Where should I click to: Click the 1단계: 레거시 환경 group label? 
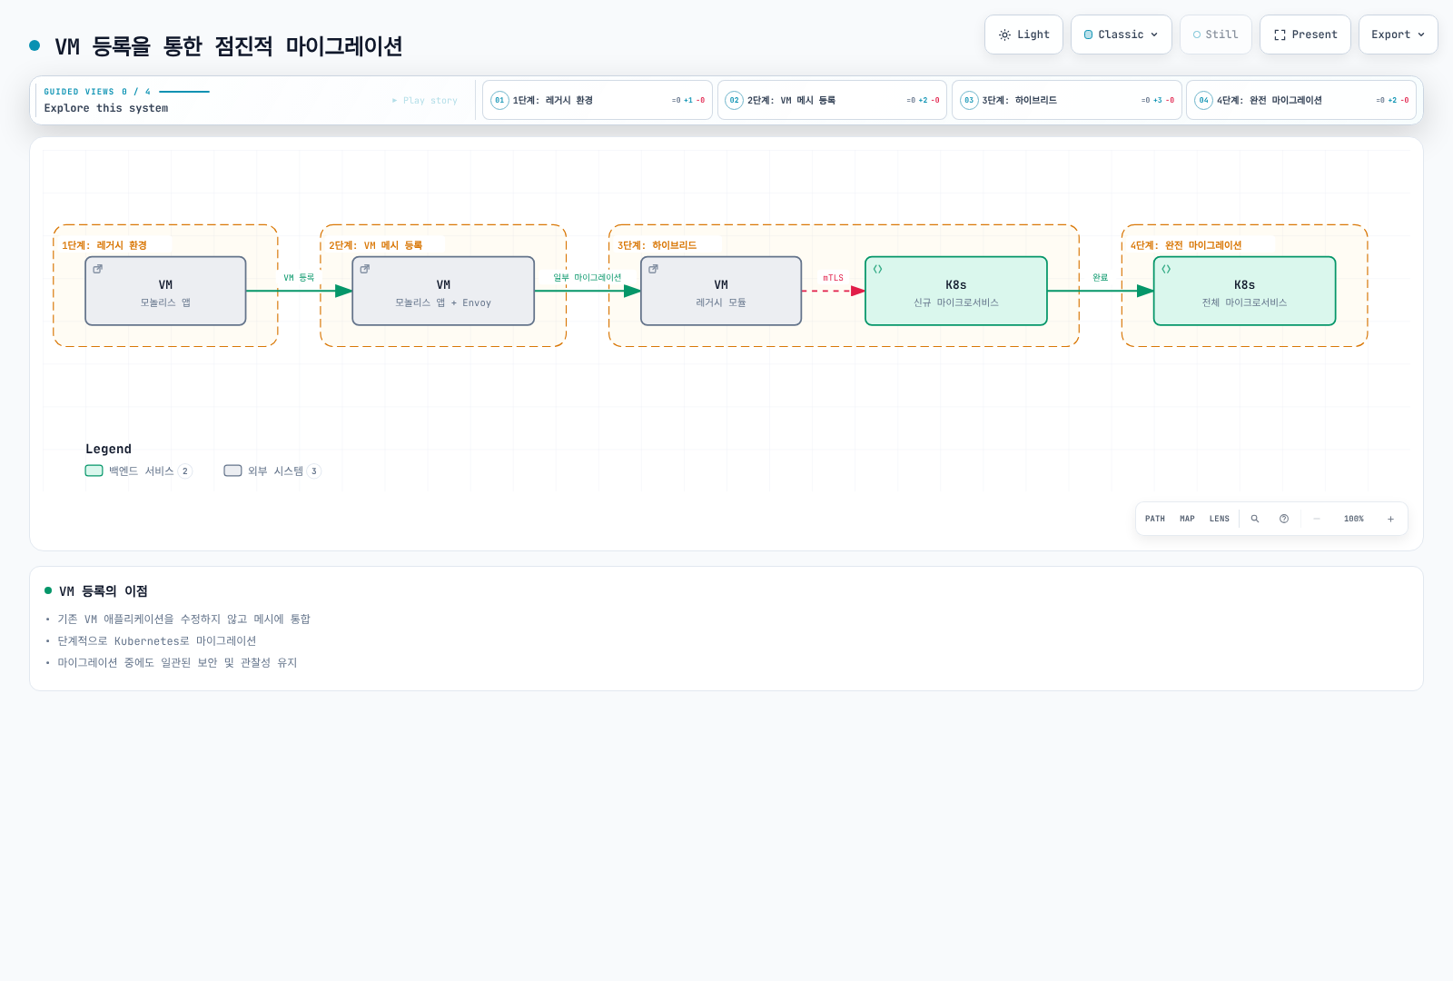coord(104,245)
